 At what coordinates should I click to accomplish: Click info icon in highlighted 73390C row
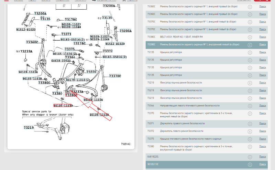(250, 44)
